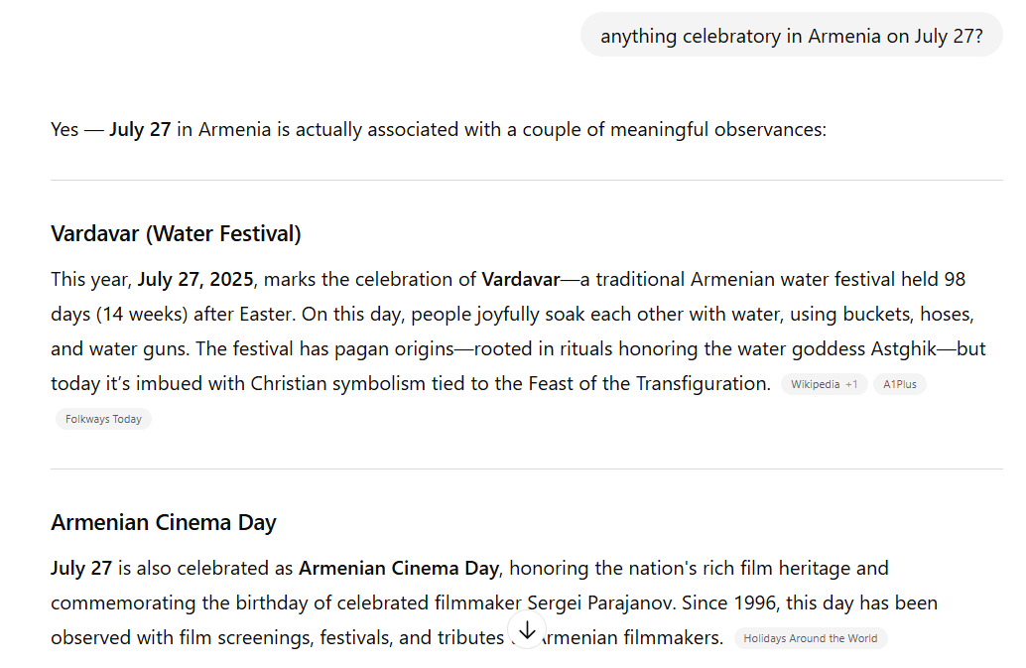Click the bold date July 27, 2025
The image size is (1026, 668).
[x=195, y=280]
